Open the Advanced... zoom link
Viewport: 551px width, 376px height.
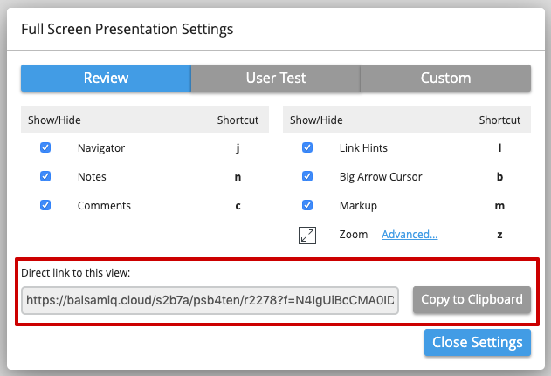coord(410,235)
